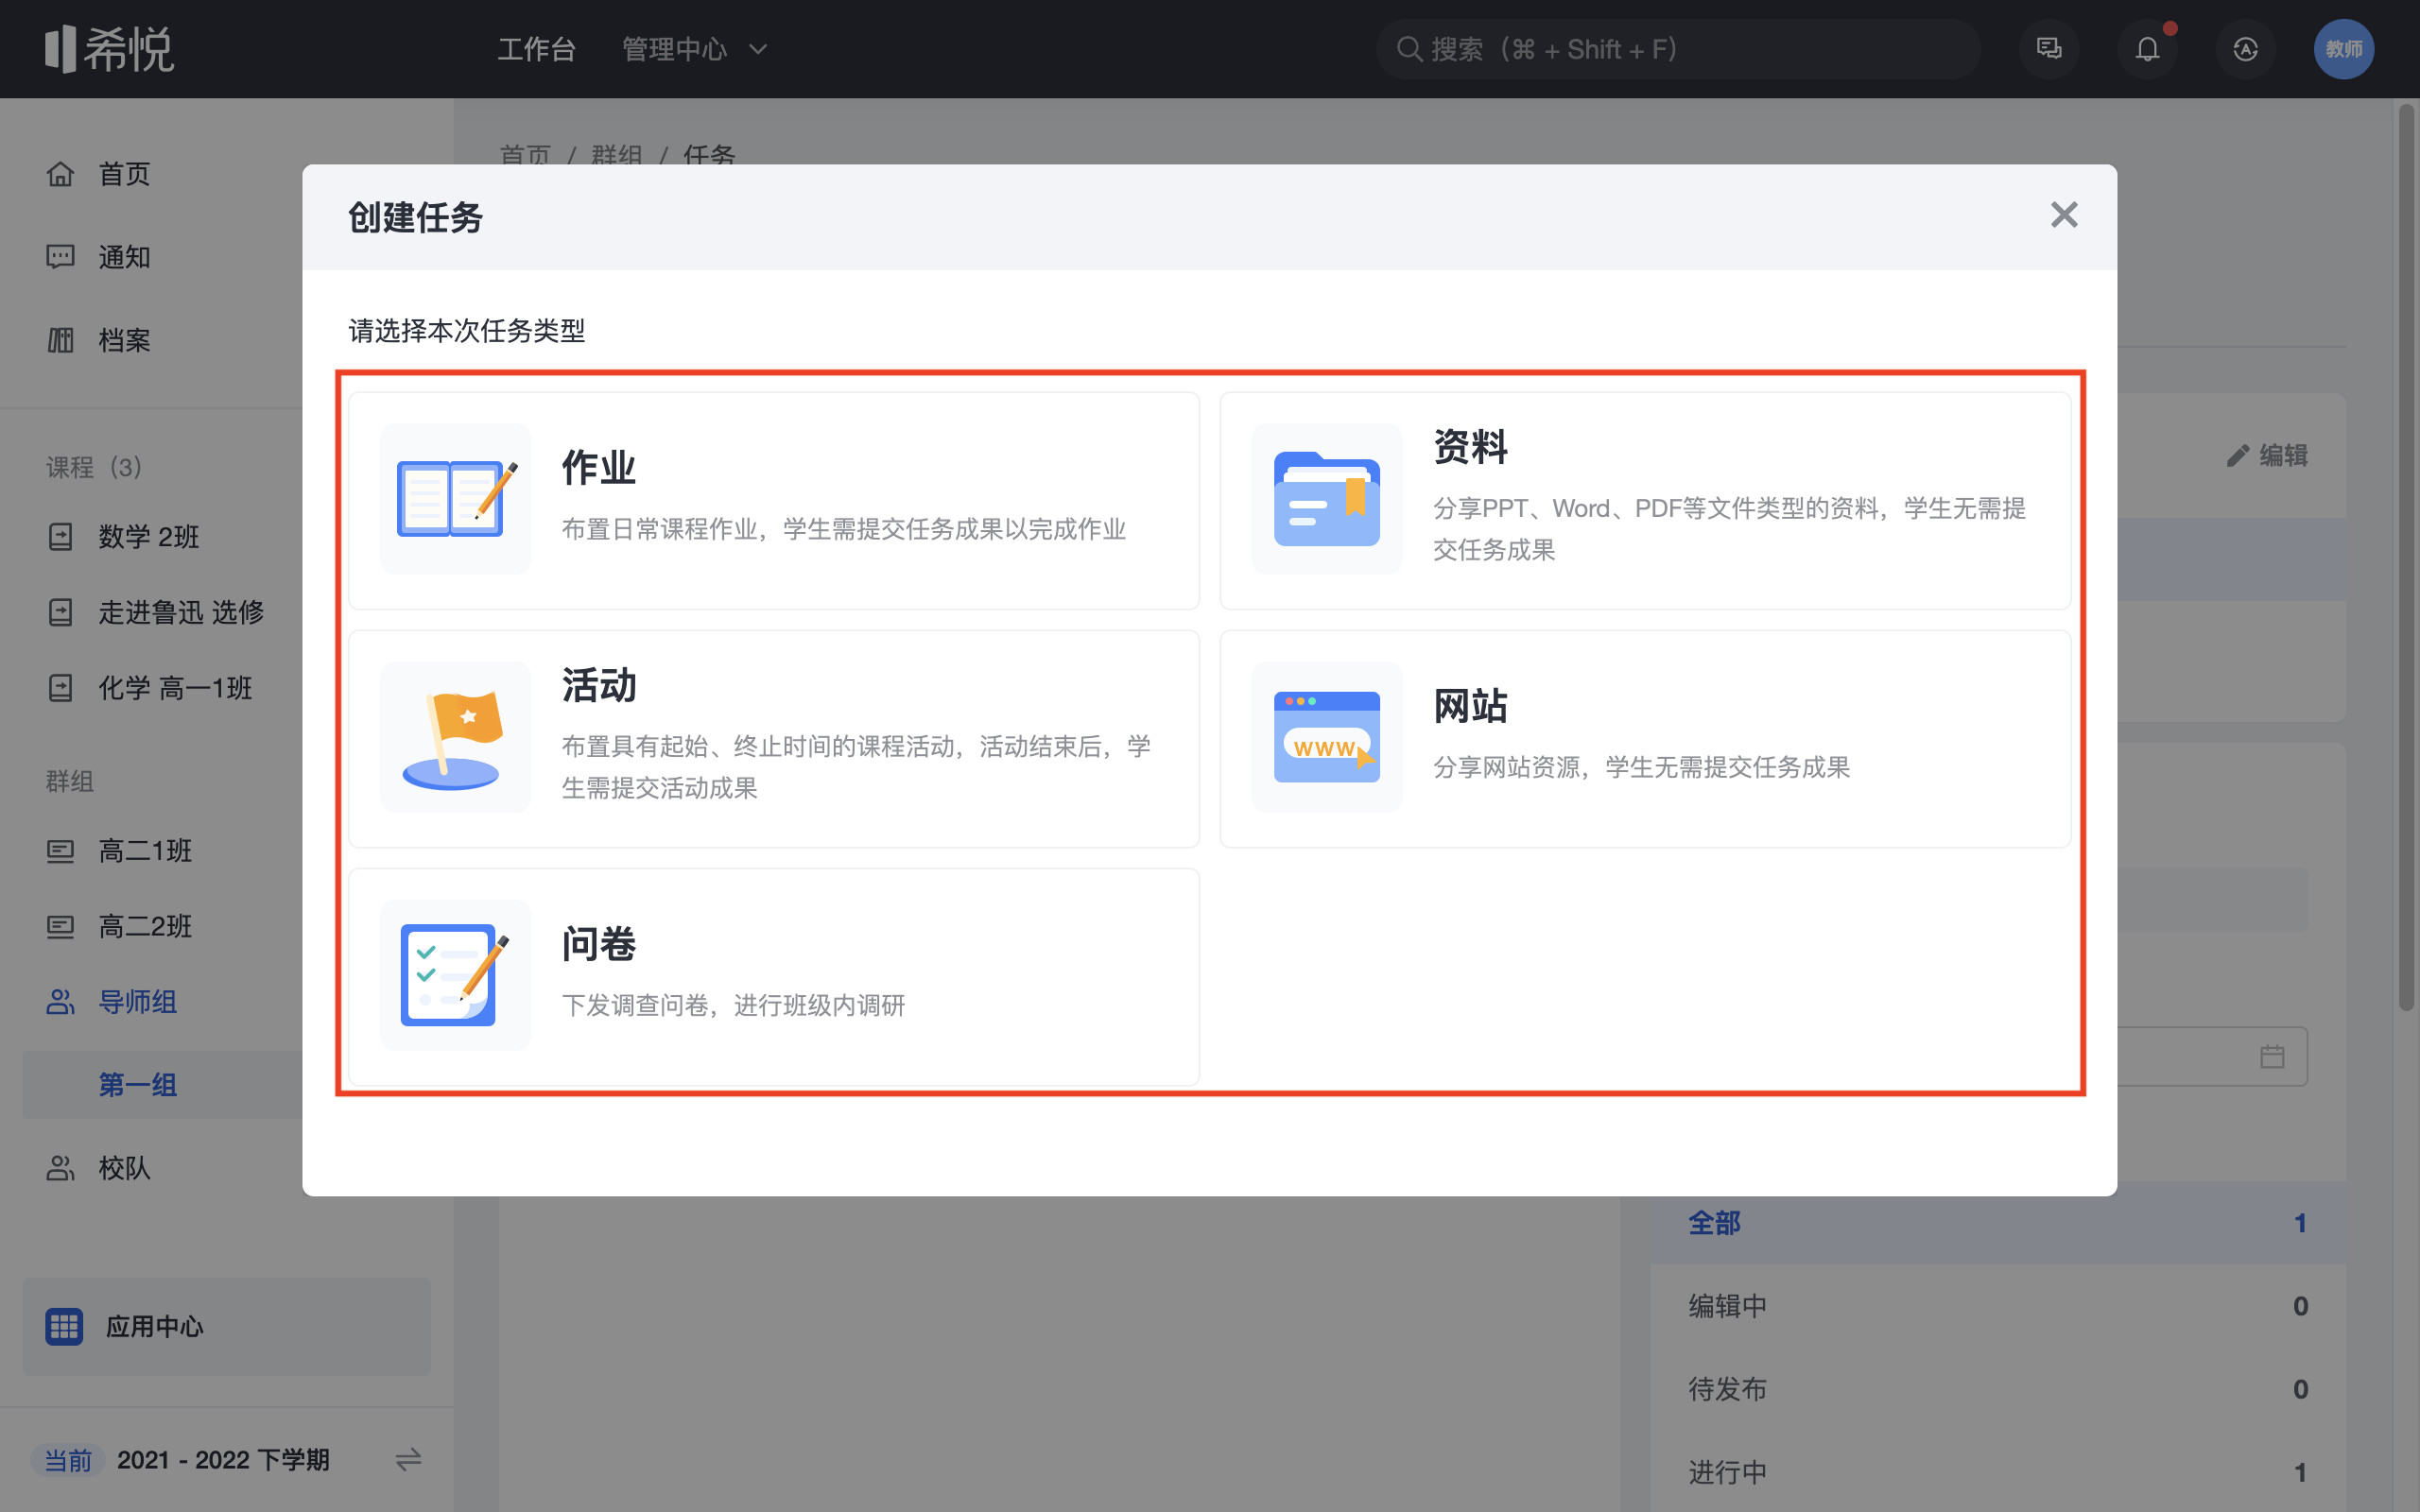The image size is (2420, 1512).
Task: Filter tasks by 待发布
Action: 1997,1389
